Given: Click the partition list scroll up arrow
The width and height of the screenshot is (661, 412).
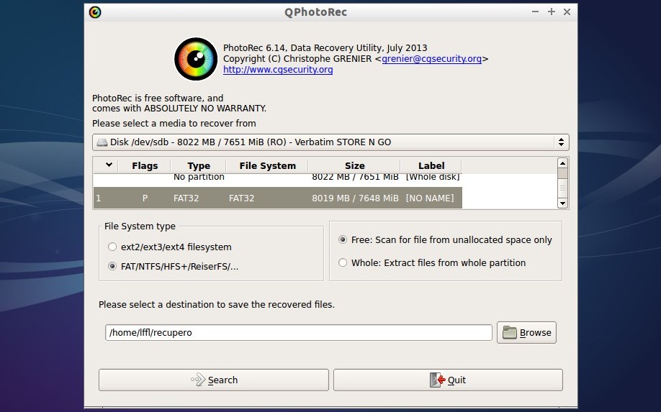Looking at the screenshot, I should tap(562, 163).
